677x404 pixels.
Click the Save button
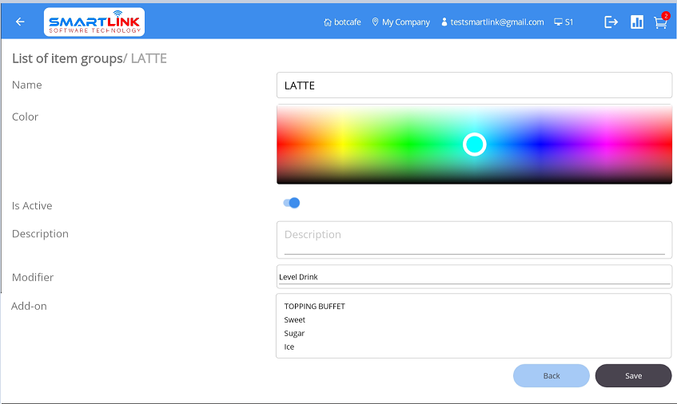click(633, 376)
